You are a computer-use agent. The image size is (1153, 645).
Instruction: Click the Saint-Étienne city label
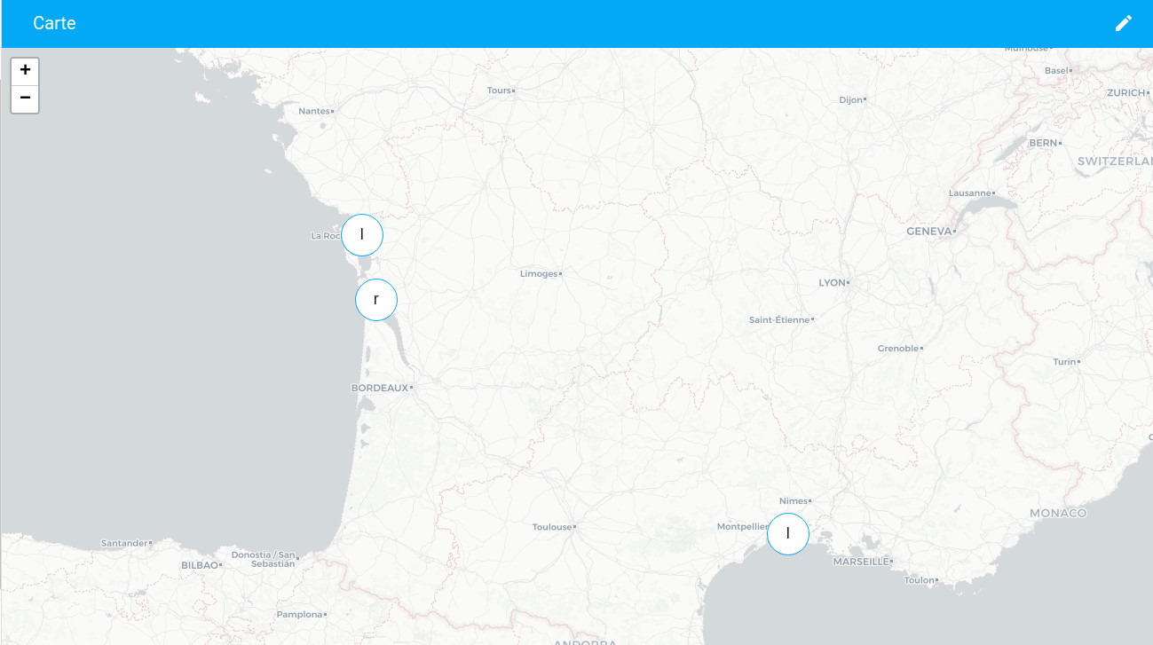click(x=779, y=319)
